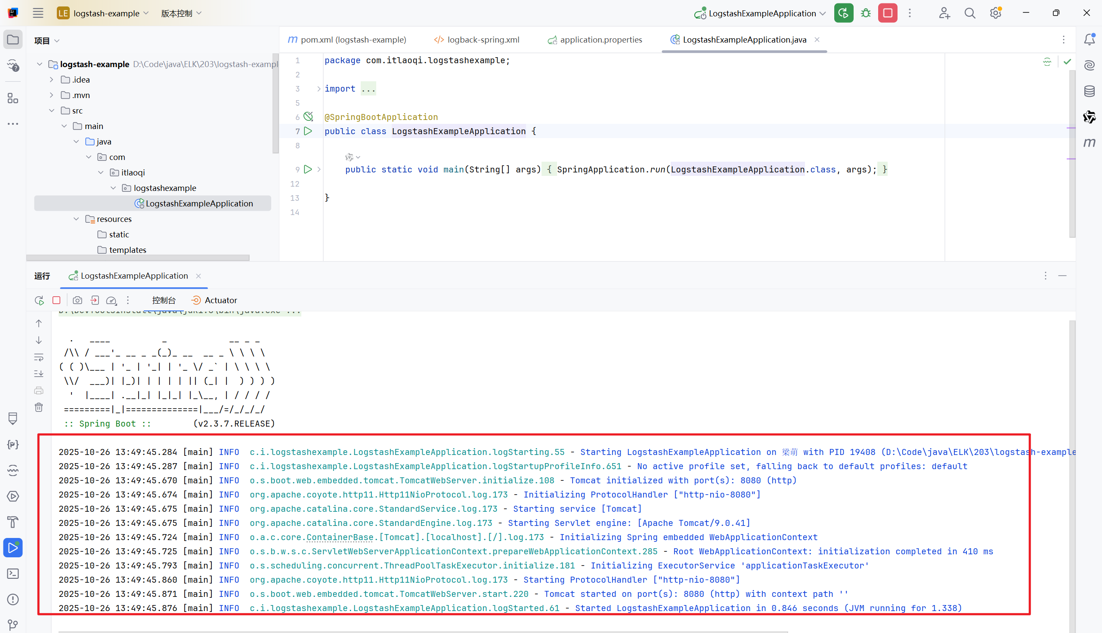
Task: Rerun LogstashExampleApplication from top toolbar
Action: tap(843, 13)
